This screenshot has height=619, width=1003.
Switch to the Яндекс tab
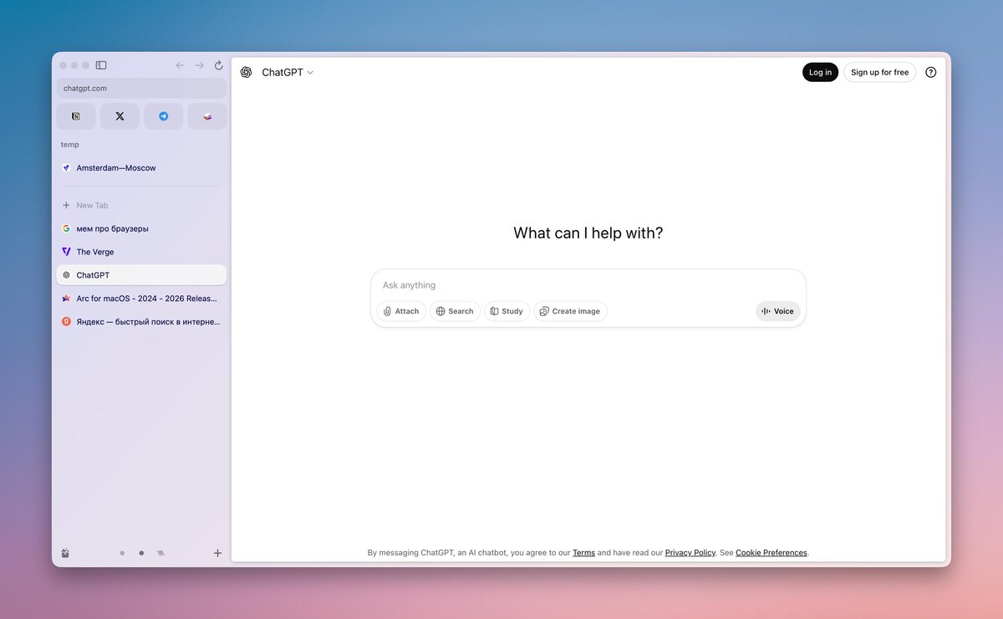(x=141, y=322)
